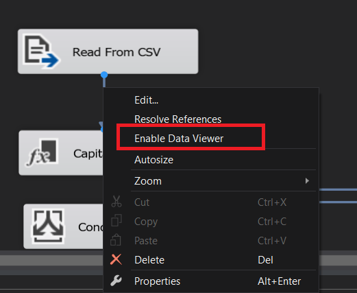Image resolution: width=357 pixels, height=293 pixels.
Task: Click the wrench Properties icon
Action: click(x=116, y=281)
